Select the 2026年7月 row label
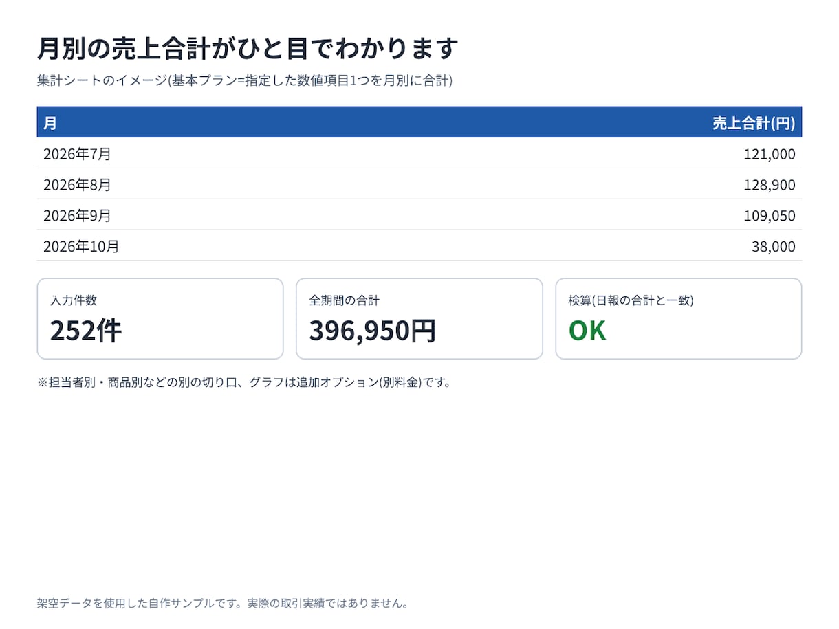The height and width of the screenshot is (629, 839). tap(77, 154)
